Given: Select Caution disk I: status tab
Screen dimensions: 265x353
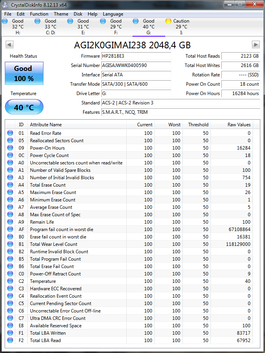Looking at the screenshot, I should [181, 27].
